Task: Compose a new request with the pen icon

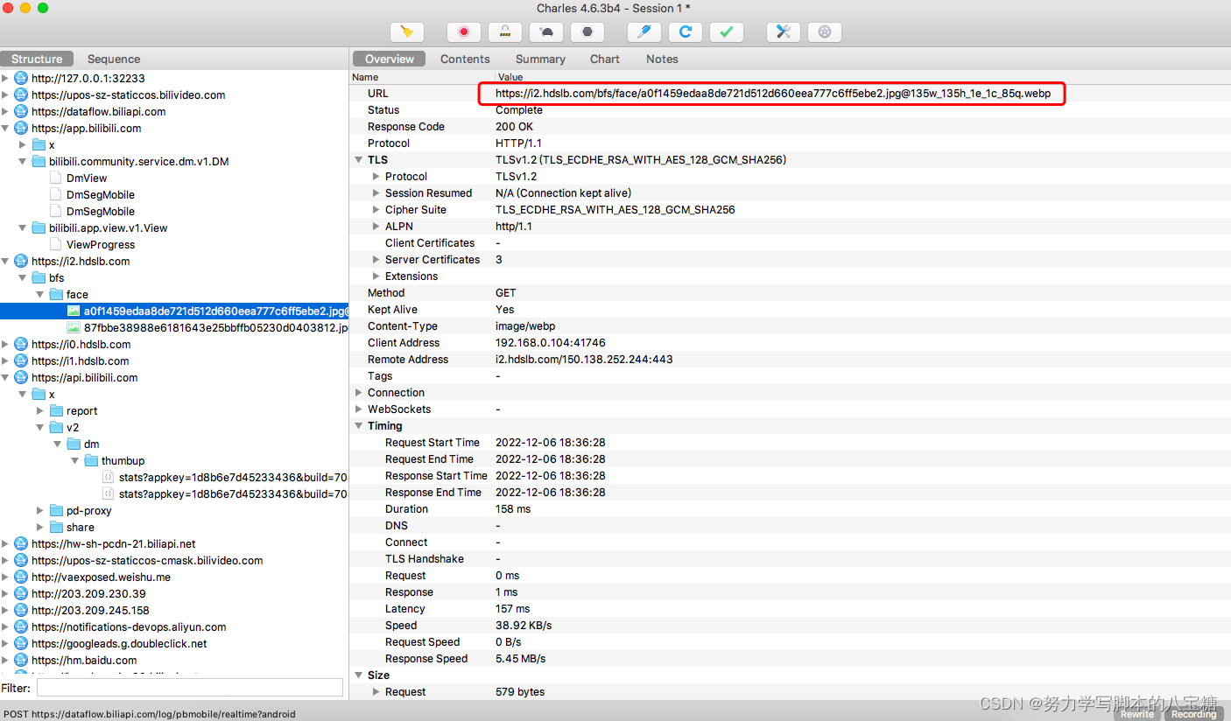Action: [644, 31]
